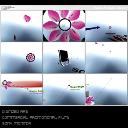Select the frame with the pinwheel flower on stem
This screenshot has width=128, height=128.
pyautogui.click(x=22, y=58)
